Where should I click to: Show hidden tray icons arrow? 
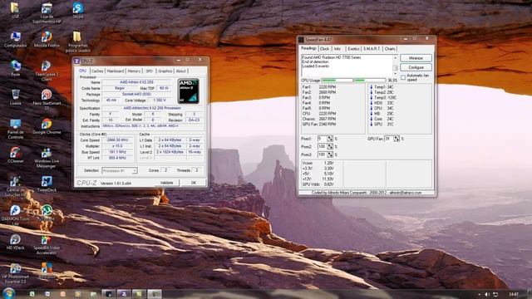point(479,294)
